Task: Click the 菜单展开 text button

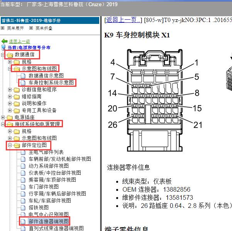Action: click(15, 28)
